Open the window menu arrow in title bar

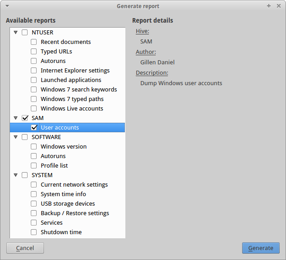(x=7, y=6)
